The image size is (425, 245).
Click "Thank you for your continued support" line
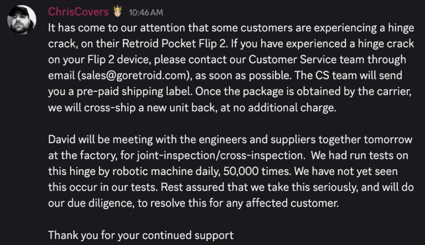(141, 235)
